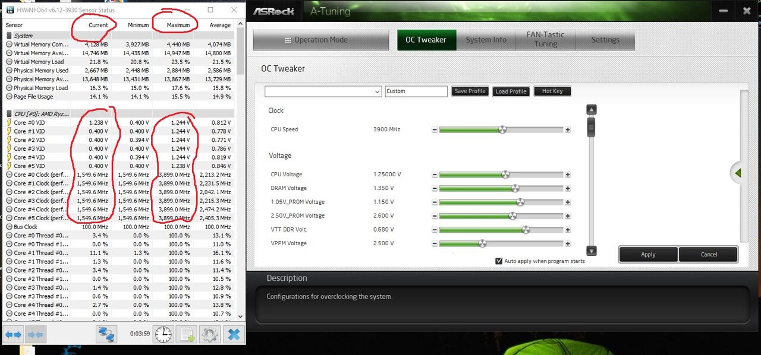Viewport: 761px width, 355px height.
Task: Click the Apply button
Action: point(648,255)
